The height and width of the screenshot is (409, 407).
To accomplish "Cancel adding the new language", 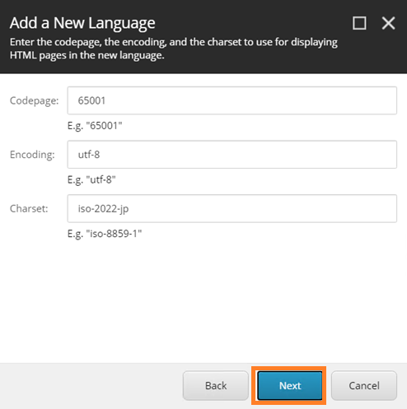I will (x=364, y=385).
